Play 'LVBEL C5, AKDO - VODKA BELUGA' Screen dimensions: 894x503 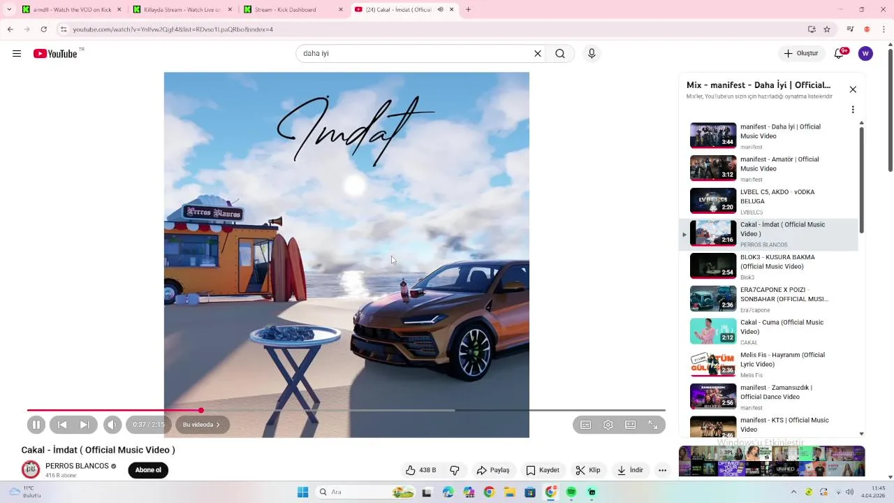coord(769,201)
